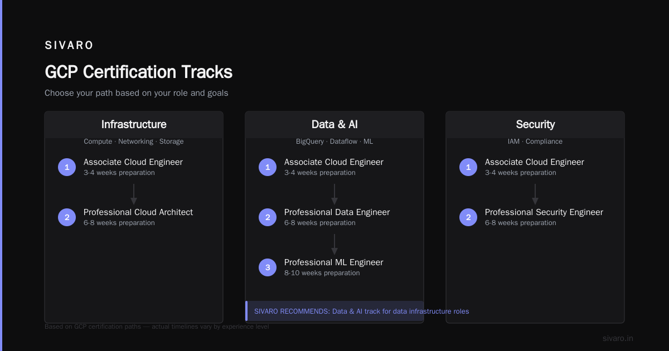669x351 pixels.
Task: Click arrow under Associate Cloud Engineer in Security
Action: coord(535,194)
